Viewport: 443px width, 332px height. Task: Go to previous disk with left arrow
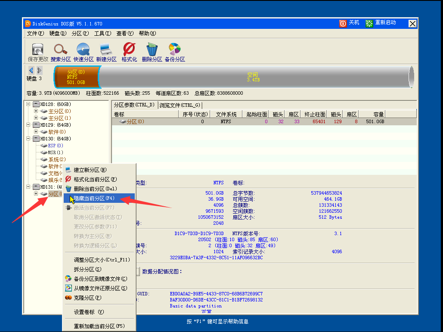[31, 70]
